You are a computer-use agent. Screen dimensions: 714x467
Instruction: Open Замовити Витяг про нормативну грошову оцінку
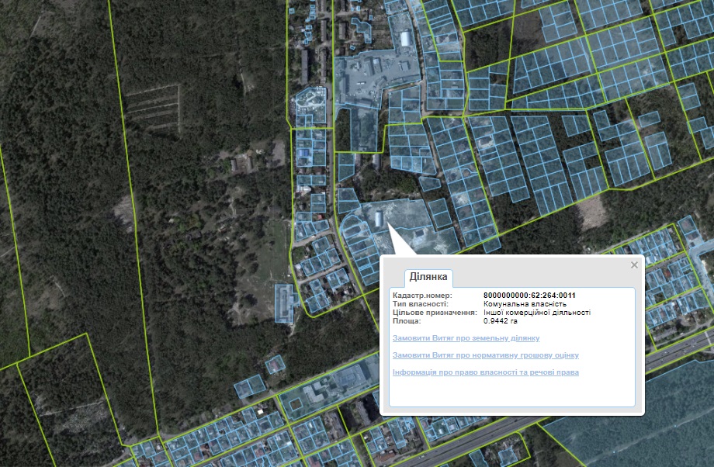coord(486,355)
